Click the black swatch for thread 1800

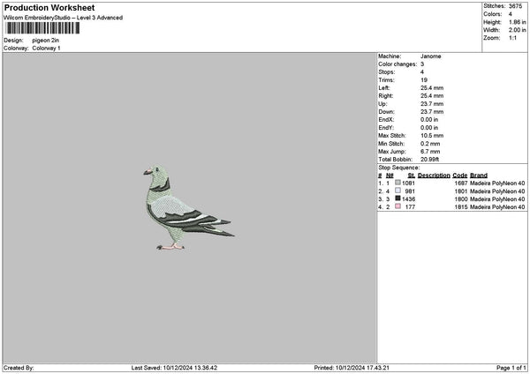pos(397,198)
